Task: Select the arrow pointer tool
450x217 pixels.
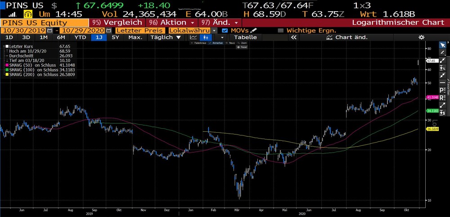Action: point(442,45)
